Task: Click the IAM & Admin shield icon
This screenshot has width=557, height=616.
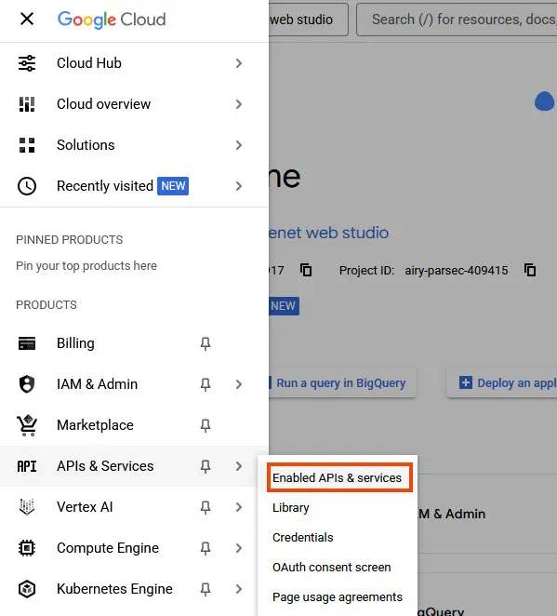Action: (x=27, y=384)
